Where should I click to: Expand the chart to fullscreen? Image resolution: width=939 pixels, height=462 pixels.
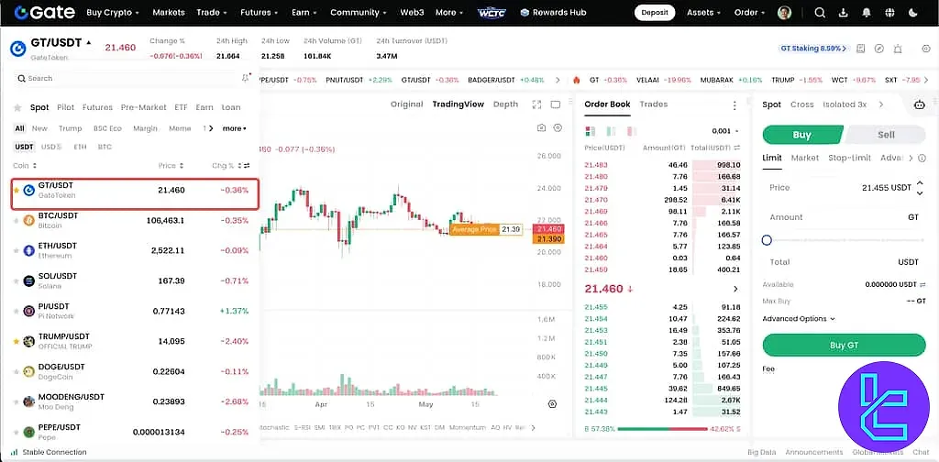coord(537,104)
